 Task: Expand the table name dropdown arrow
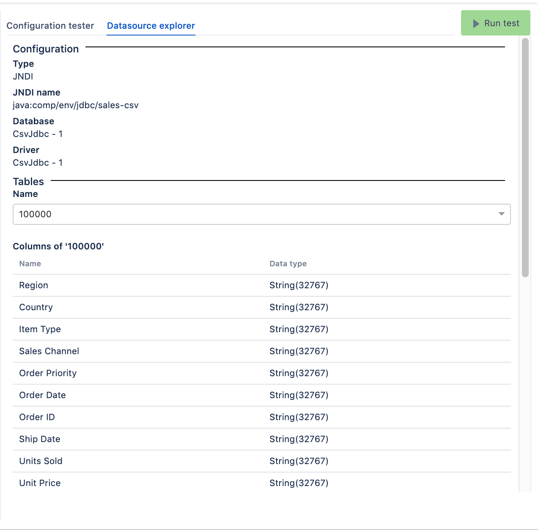click(501, 214)
